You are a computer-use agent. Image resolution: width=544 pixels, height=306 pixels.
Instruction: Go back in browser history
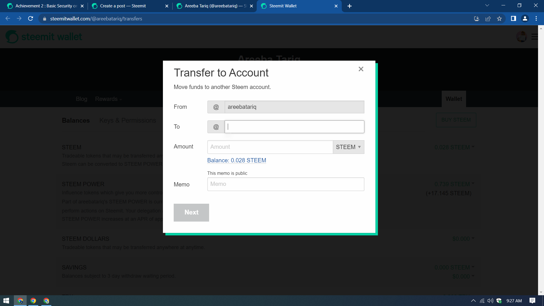(x=8, y=19)
